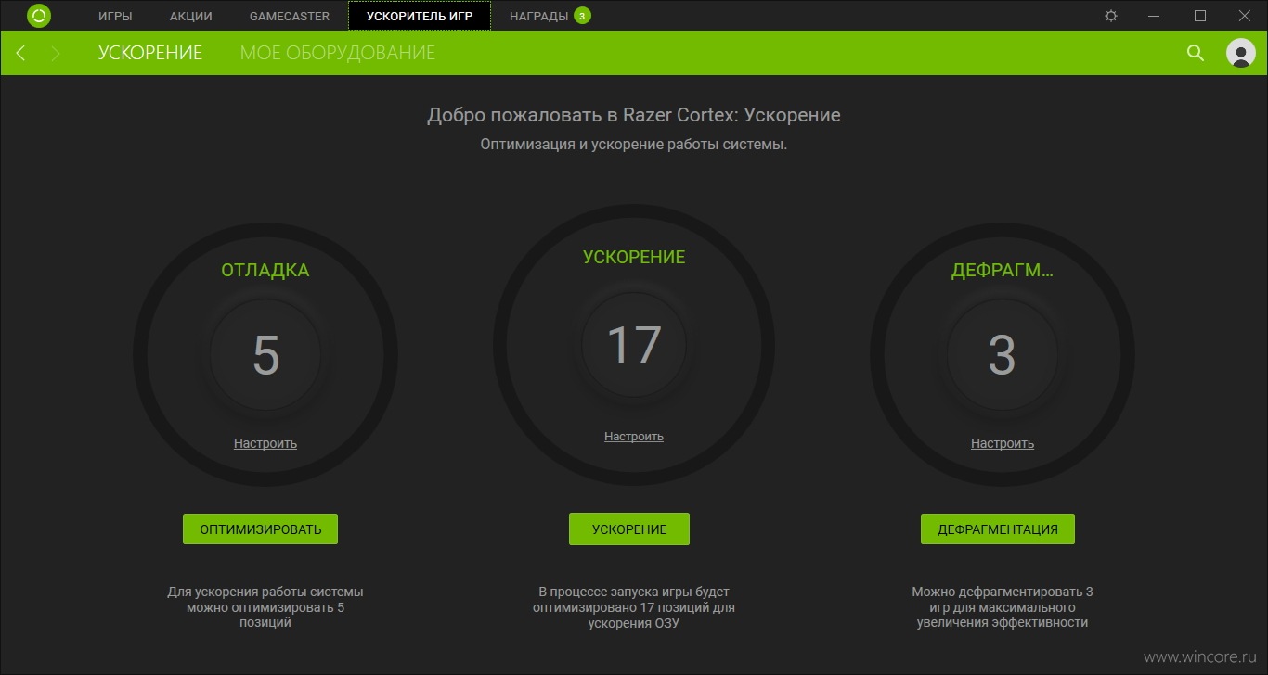1268x675 pixels.
Task: Click the ДЕФРАГМ… dial showing 3
Action: point(1002,355)
